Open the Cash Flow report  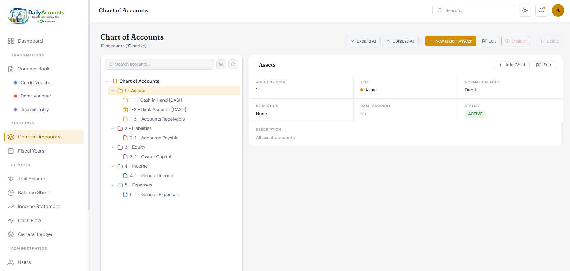[29, 220]
